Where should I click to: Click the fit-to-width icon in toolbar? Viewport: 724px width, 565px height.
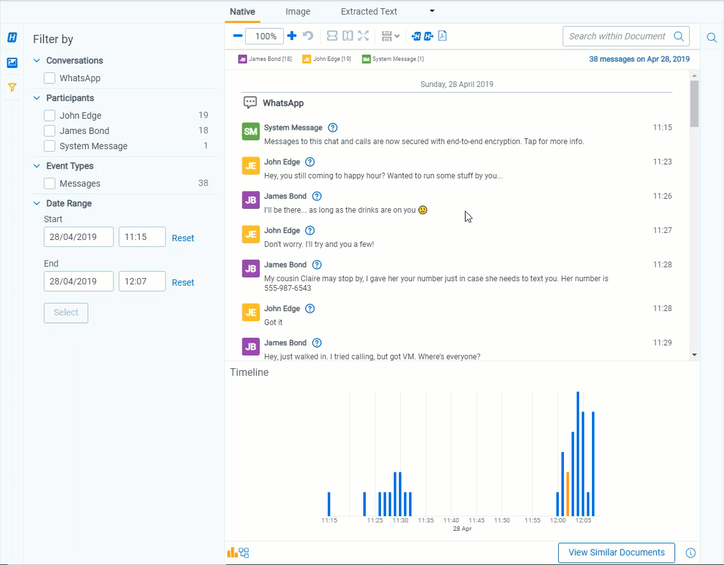pos(332,36)
